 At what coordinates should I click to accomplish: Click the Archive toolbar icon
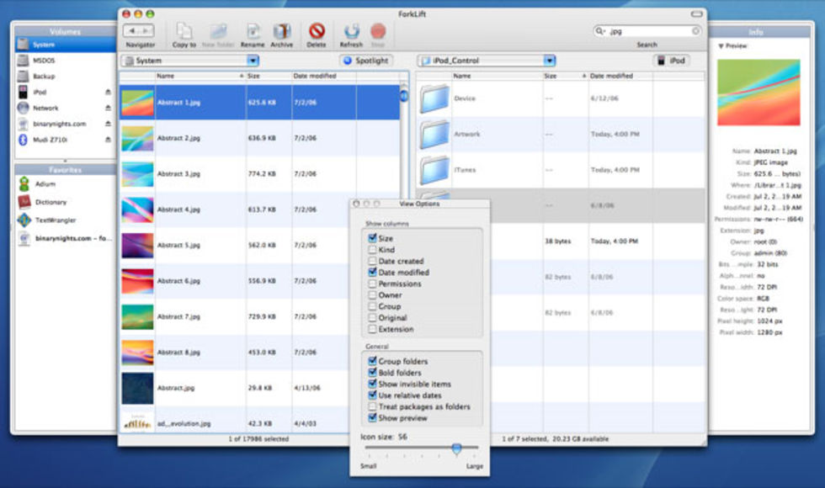point(282,32)
